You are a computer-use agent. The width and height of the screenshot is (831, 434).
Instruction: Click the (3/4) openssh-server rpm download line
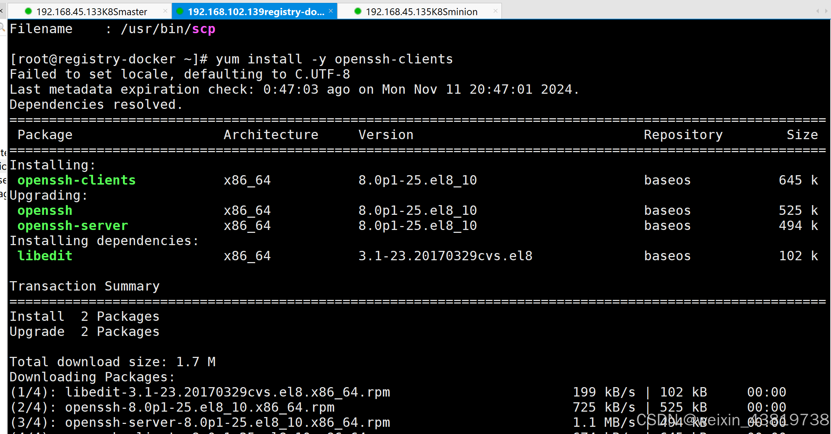click(x=398, y=422)
